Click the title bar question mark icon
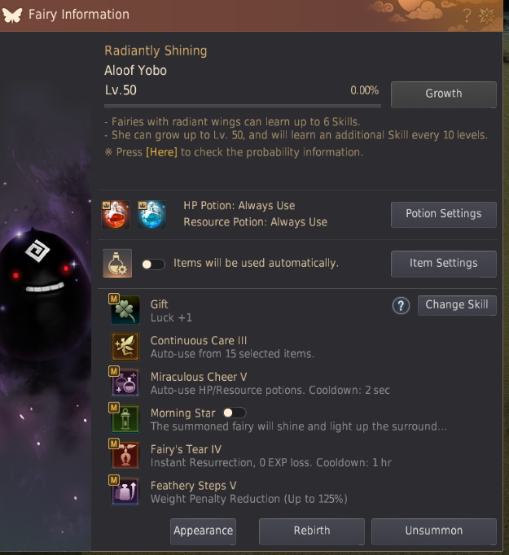Screen dimensions: 509x555 click(x=467, y=15)
